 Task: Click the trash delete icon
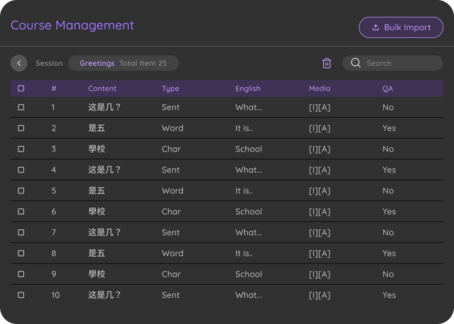[327, 63]
